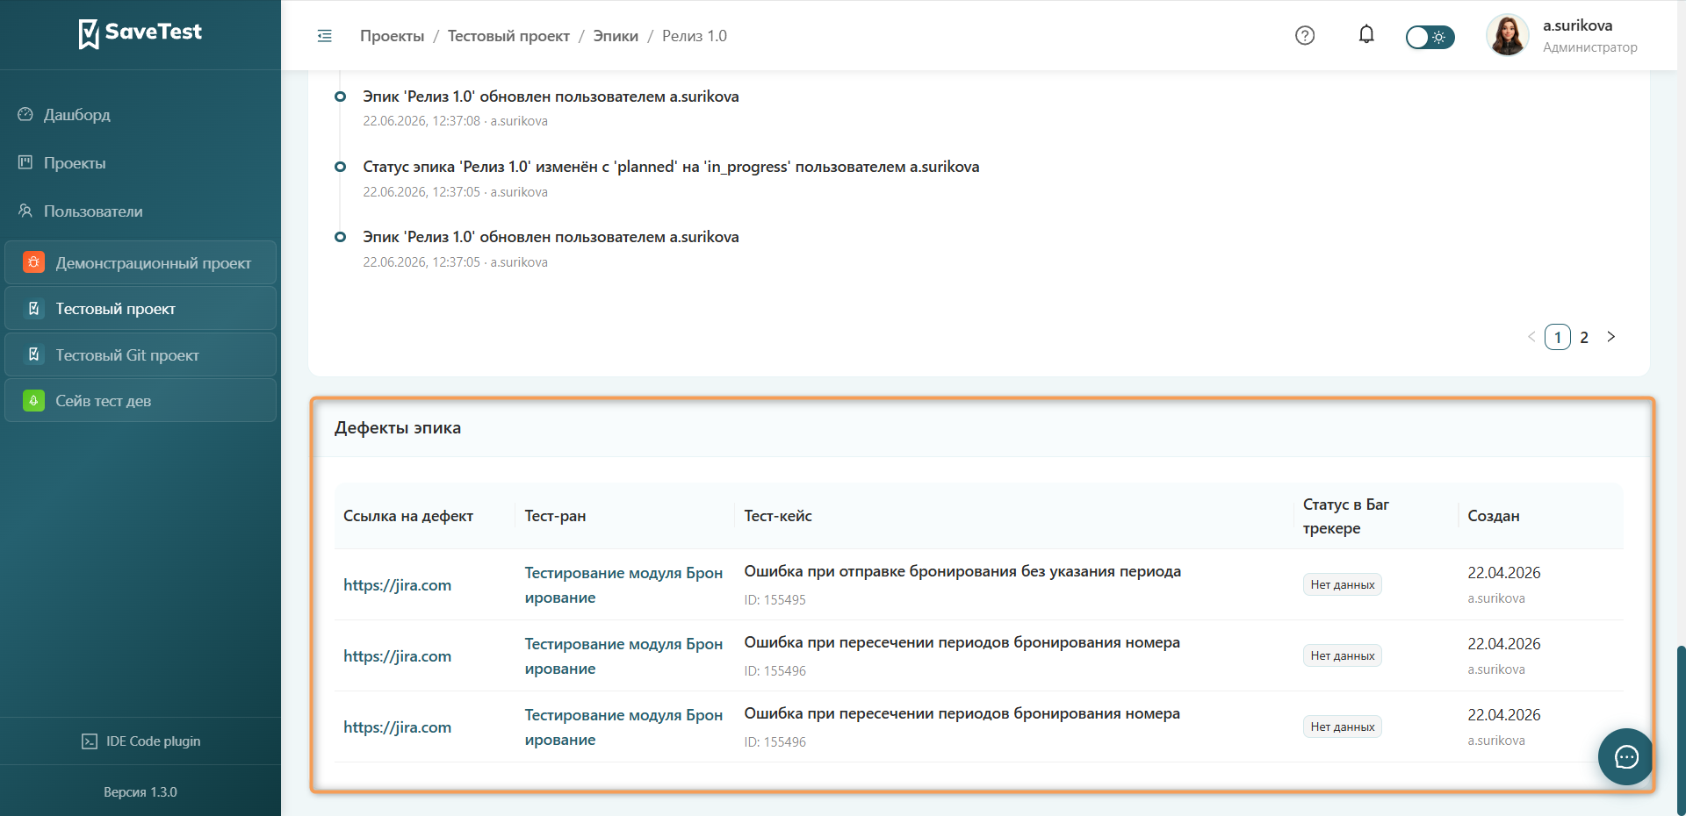Click Релиз 1.0 breadcrumb
Image resolution: width=1686 pixels, height=816 pixels.
(x=695, y=36)
